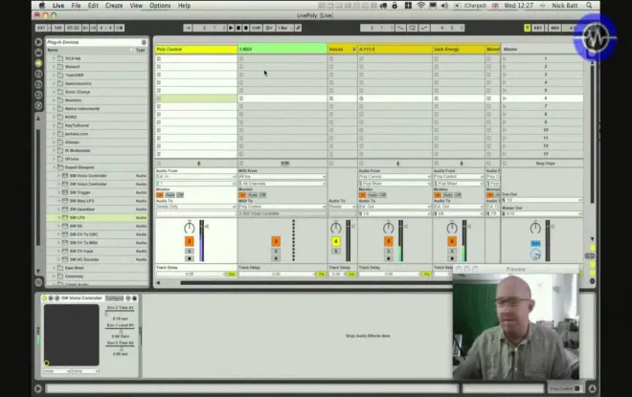This screenshot has height=397, width=632.
Task: Click Poly Control pan knob
Action: (x=189, y=228)
